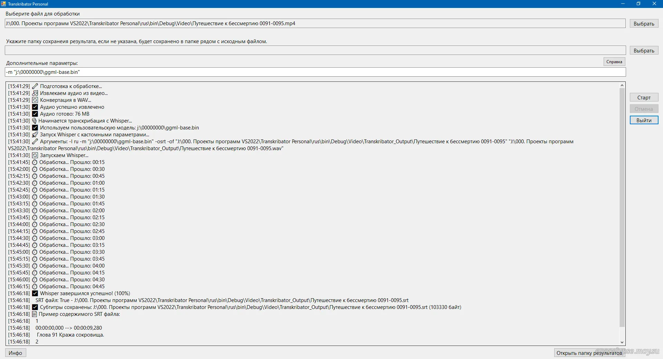Click Выбрать next to the input file path
The width and height of the screenshot is (663, 359).
tap(644, 23)
